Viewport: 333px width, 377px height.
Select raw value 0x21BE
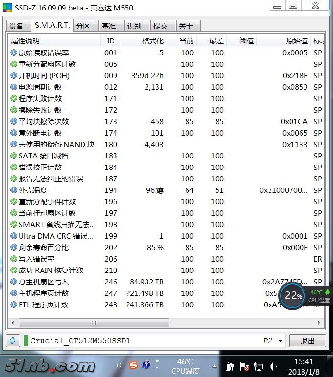(295, 76)
